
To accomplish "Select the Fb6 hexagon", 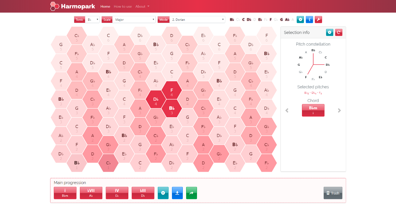I will click(235, 36).
